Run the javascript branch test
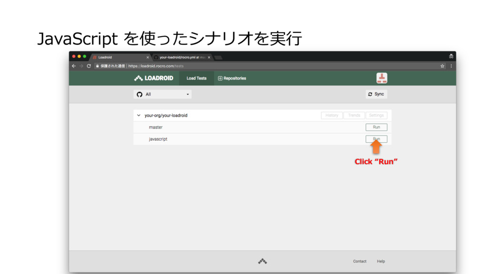This screenshot has height=274, width=488. click(x=376, y=139)
